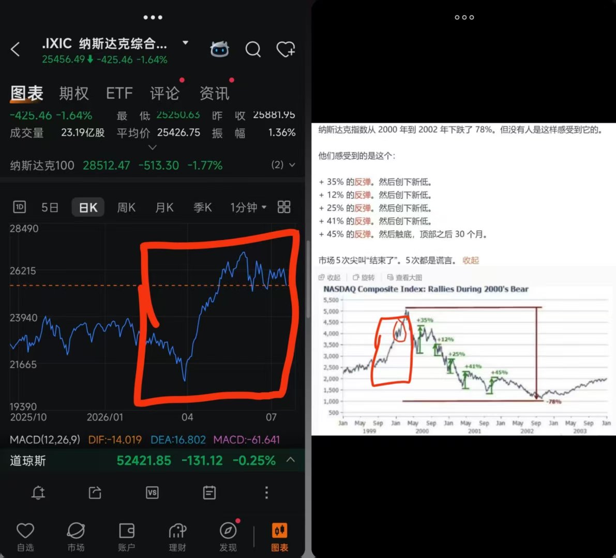Tap the DIF:-14.019 indicator value
Image resolution: width=616 pixels, height=558 pixels.
tap(115, 440)
